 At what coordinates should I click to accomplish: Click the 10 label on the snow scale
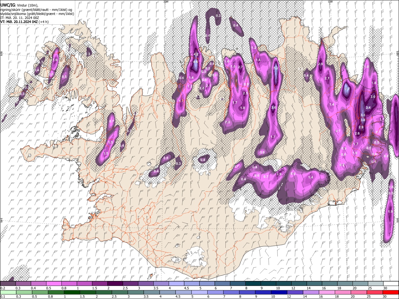tap(278, 288)
